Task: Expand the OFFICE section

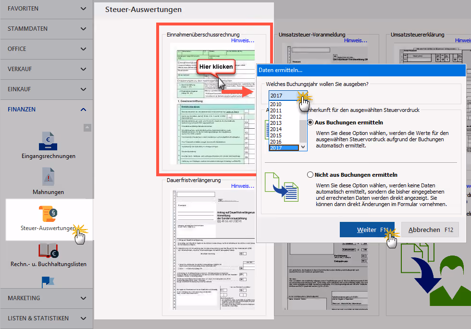Action: click(x=47, y=49)
